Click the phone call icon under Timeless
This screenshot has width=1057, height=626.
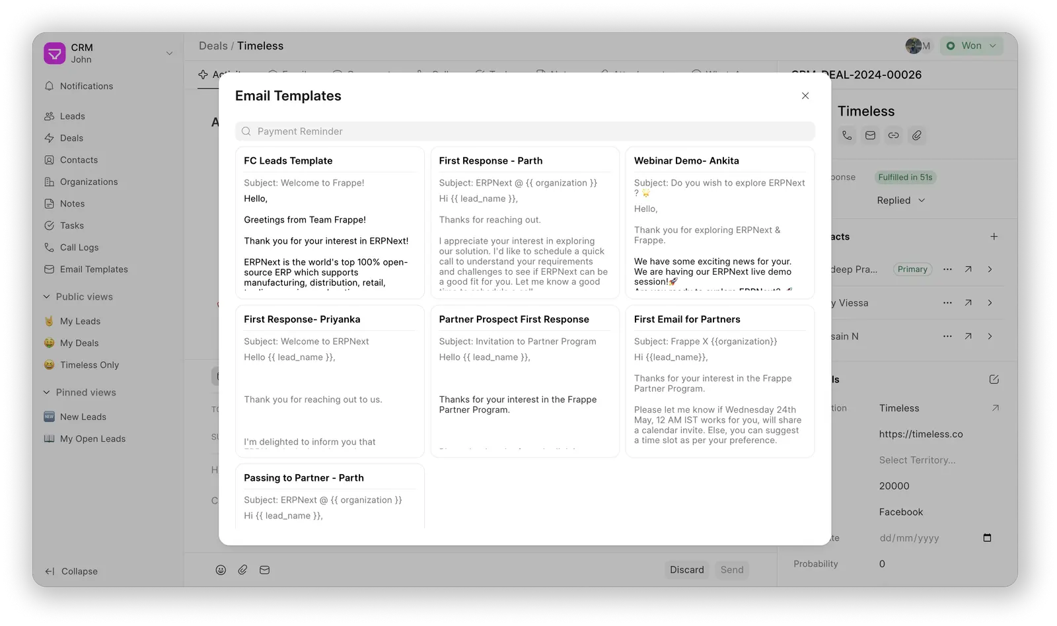click(x=847, y=135)
